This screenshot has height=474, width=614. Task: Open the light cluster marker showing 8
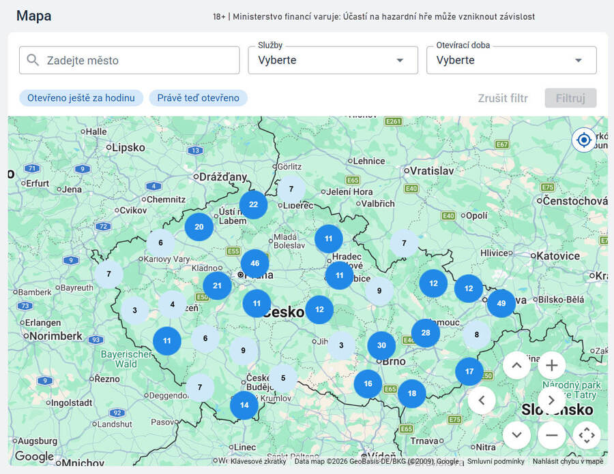(x=477, y=334)
